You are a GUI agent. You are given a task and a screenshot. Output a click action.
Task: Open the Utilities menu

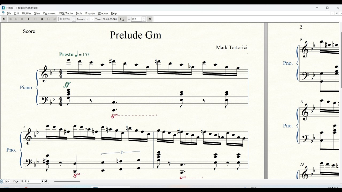[x=27, y=13]
